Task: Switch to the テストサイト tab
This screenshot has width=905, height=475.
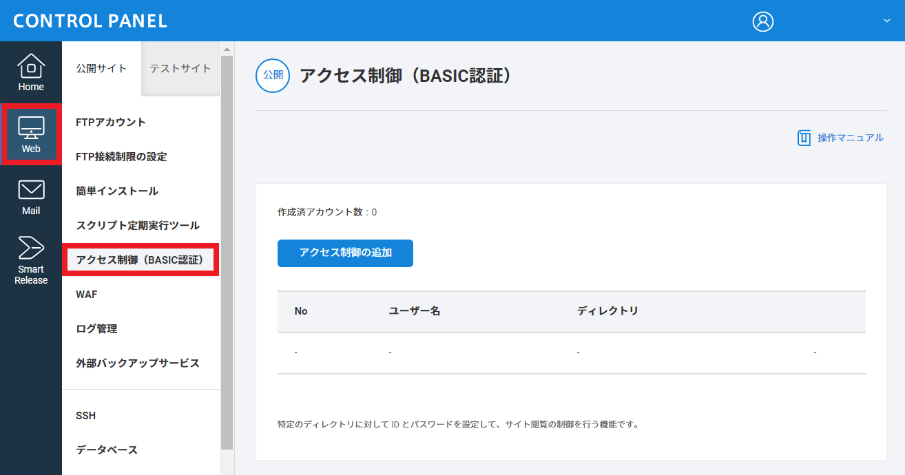Action: [x=180, y=69]
